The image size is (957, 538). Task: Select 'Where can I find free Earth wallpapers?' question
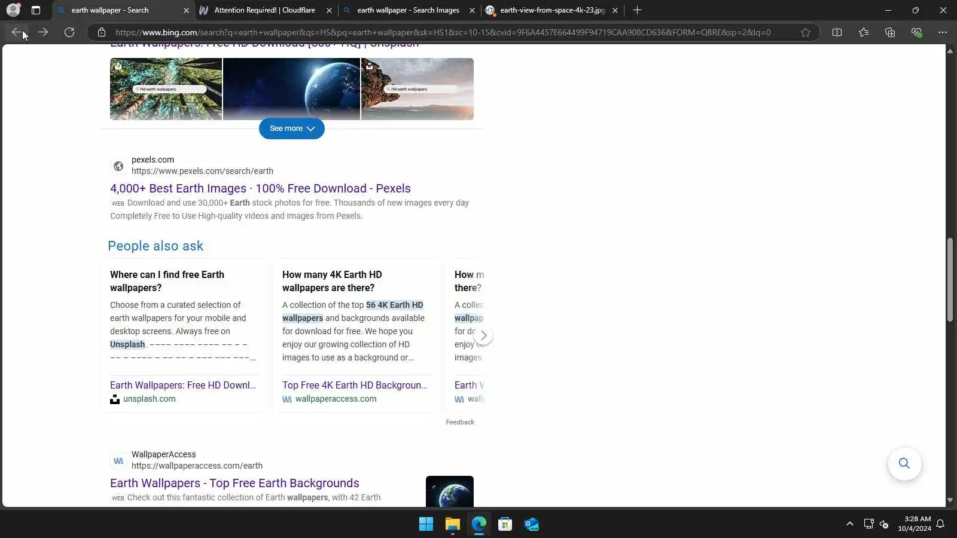[x=167, y=281]
